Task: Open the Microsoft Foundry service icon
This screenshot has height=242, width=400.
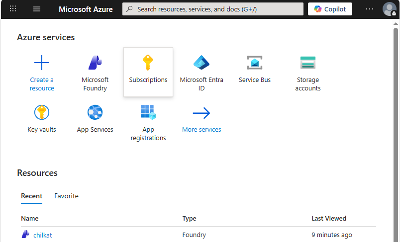Action: [x=95, y=63]
